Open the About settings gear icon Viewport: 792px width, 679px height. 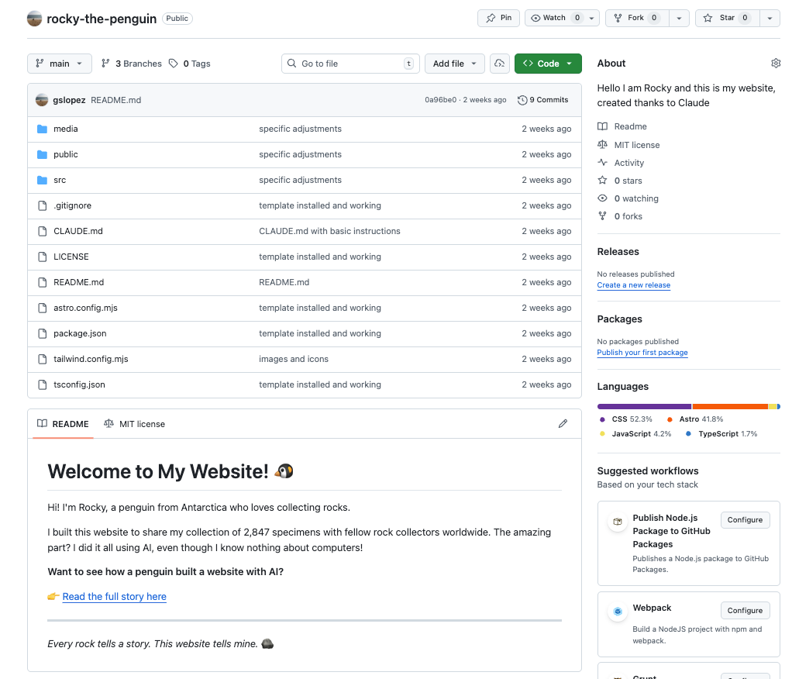pos(776,63)
